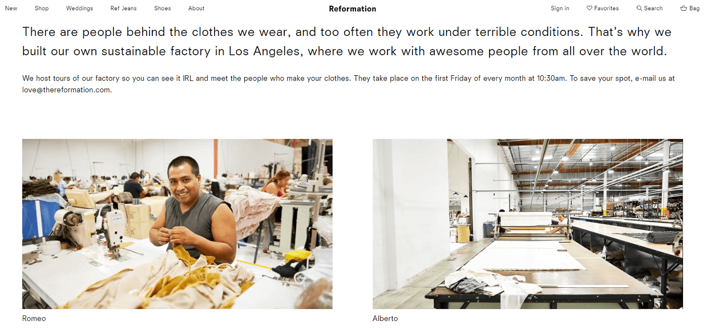The height and width of the screenshot is (330, 707).
Task: Open the photo of Alberto's cutting table
Action: [x=528, y=224]
